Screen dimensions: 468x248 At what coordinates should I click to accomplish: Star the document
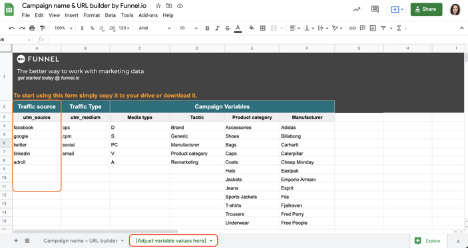[x=158, y=6]
